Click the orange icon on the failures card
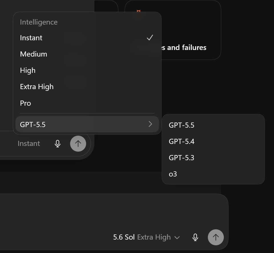The width and height of the screenshot is (274, 253). (139, 11)
